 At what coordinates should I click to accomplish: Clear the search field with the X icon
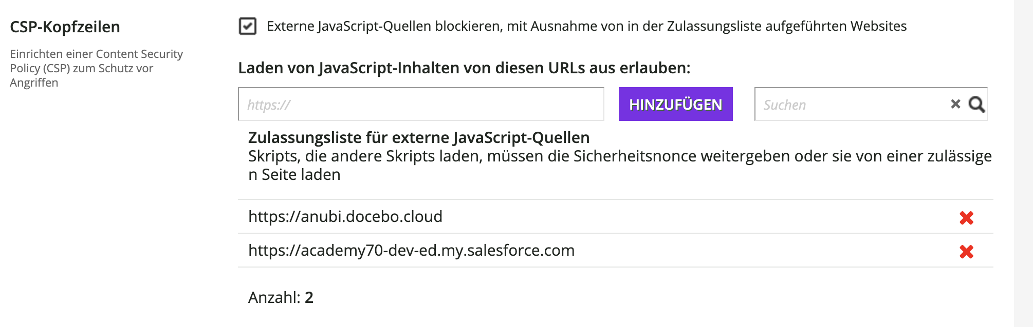[x=955, y=104]
